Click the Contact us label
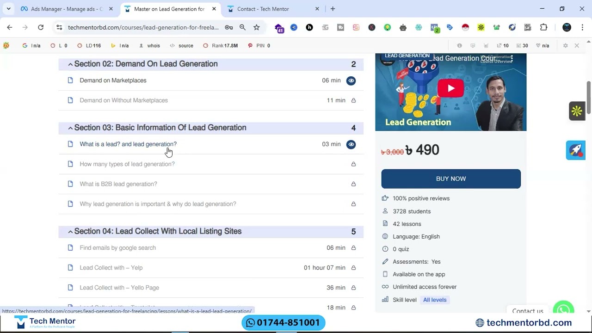The width and height of the screenshot is (592, 333). pyautogui.click(x=528, y=311)
